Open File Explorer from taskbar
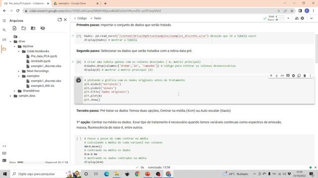This screenshot has height=178, width=318. coord(117,174)
